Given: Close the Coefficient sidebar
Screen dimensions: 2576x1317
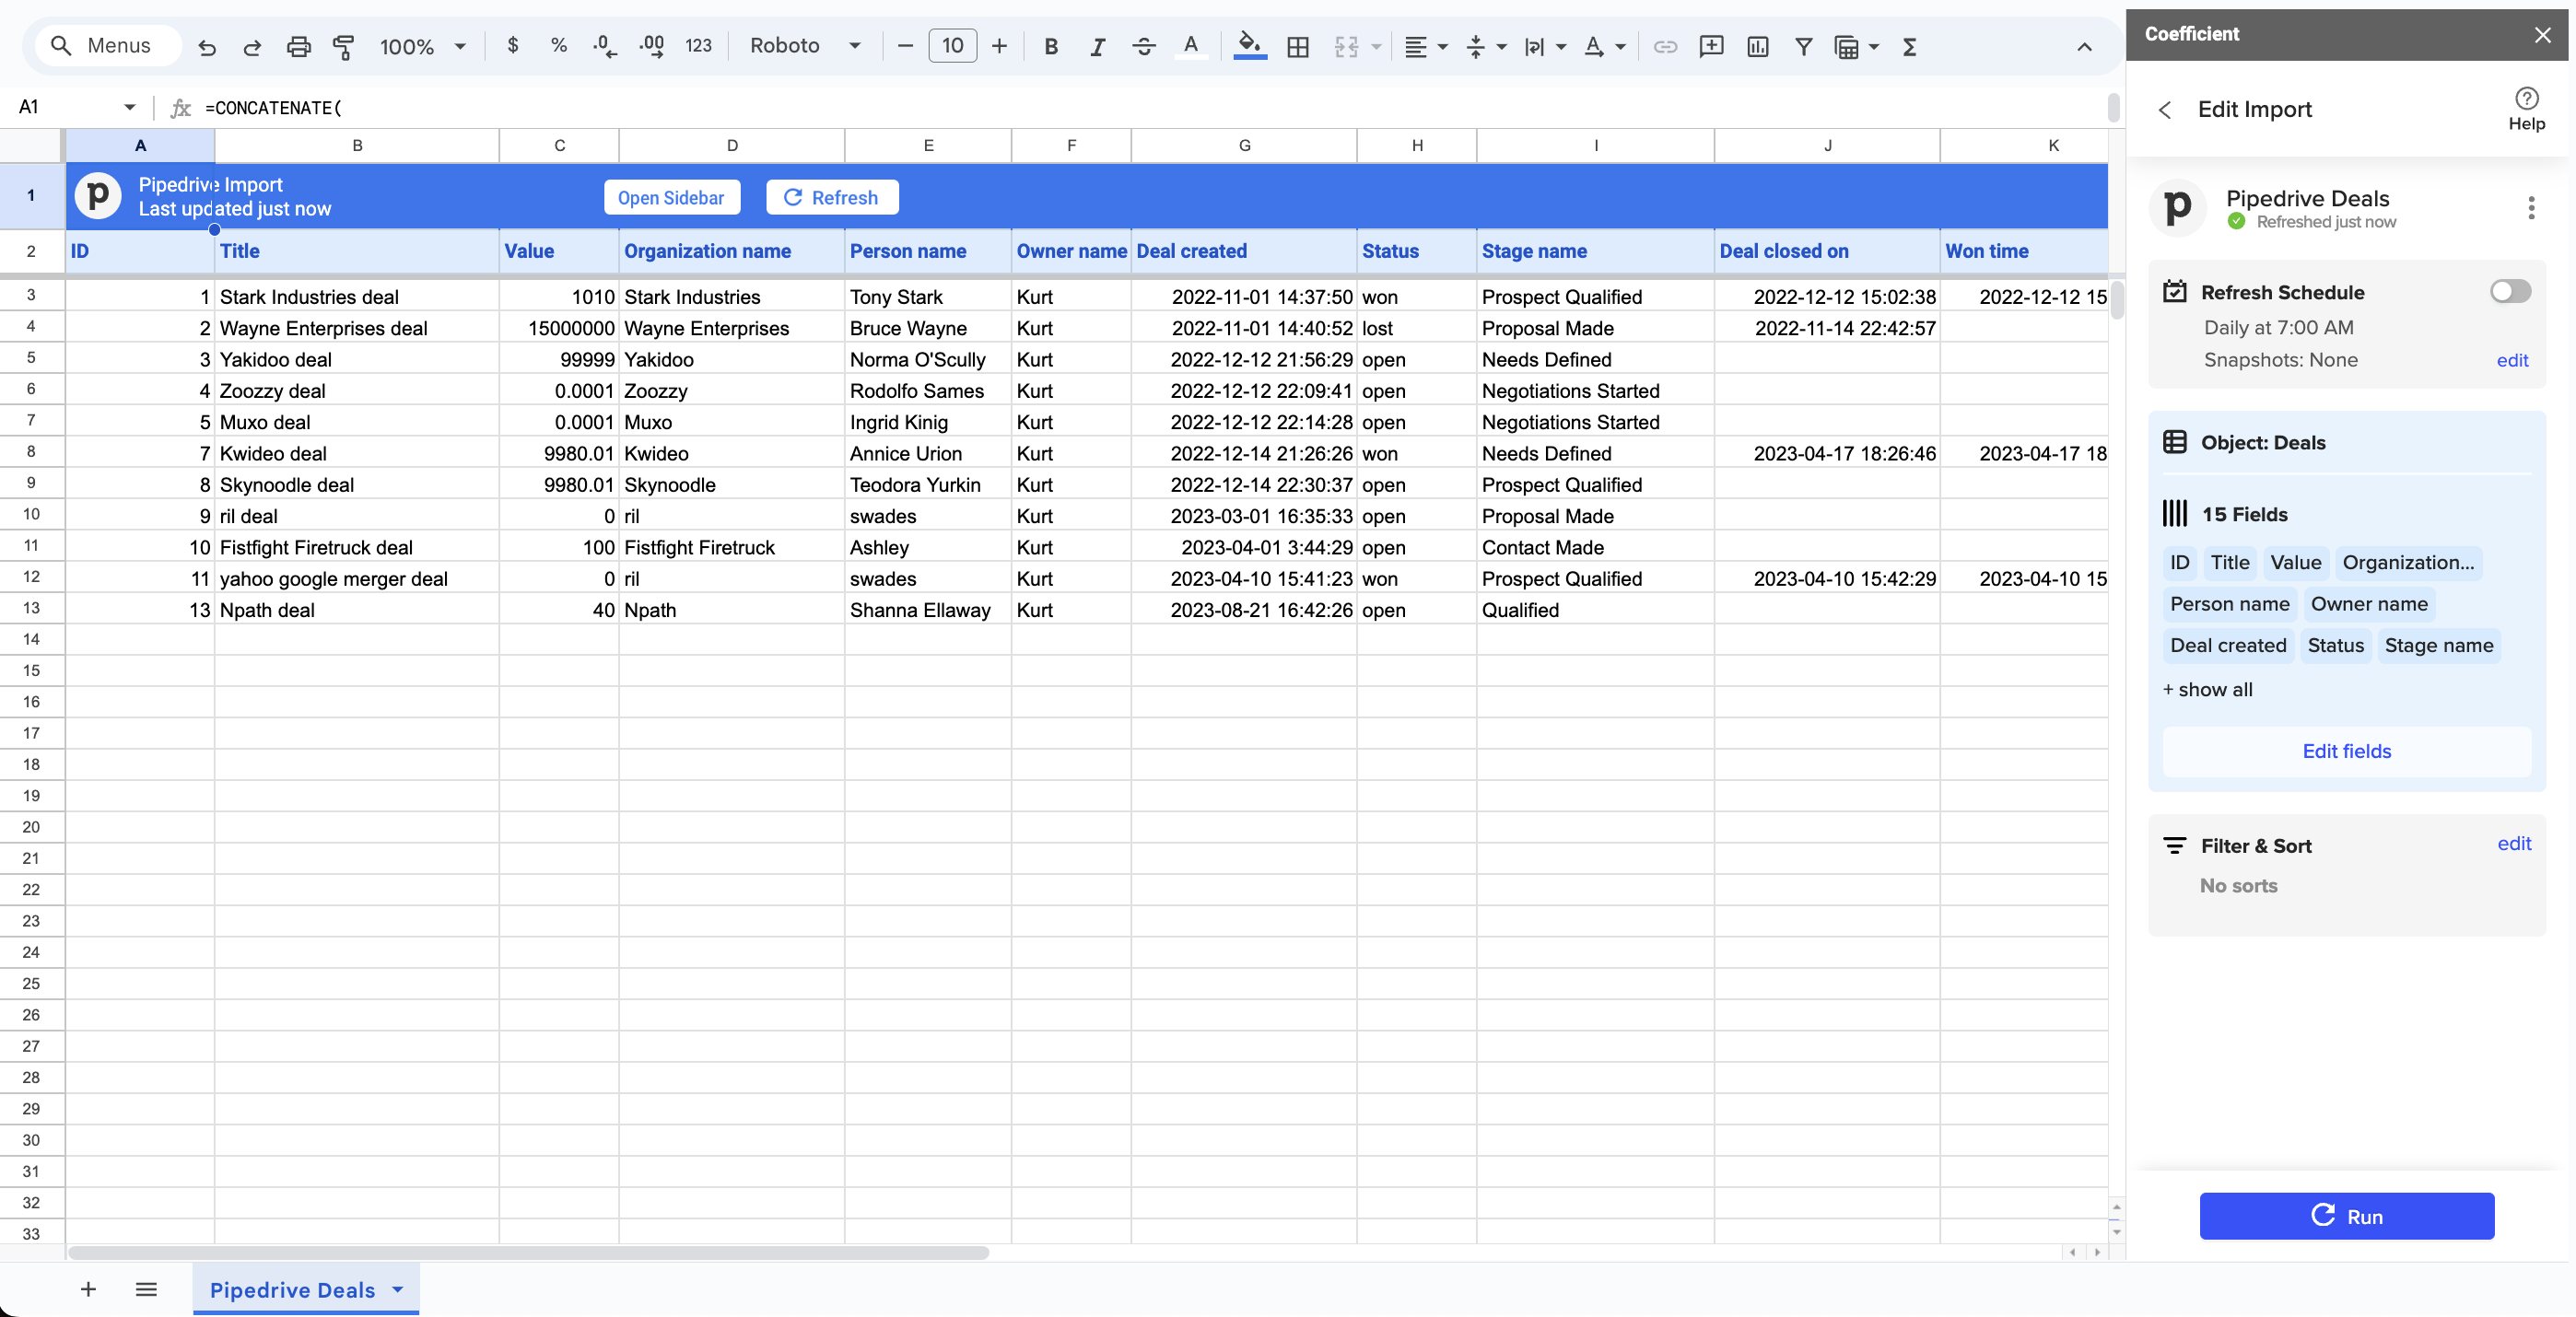Looking at the screenshot, I should pyautogui.click(x=2543, y=34).
